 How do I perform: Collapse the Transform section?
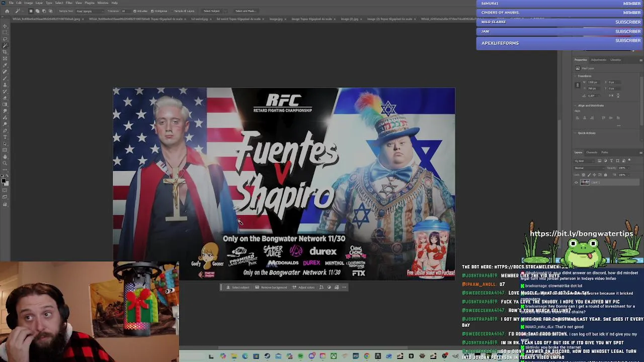click(576, 76)
